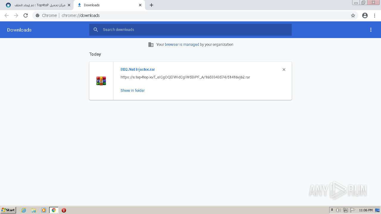Select the Downloads tab
This screenshot has width=381, height=214.
109,5
